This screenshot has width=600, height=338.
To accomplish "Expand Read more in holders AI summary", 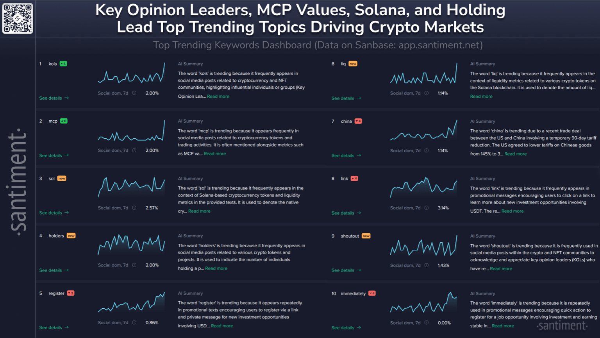I will pyautogui.click(x=216, y=268).
